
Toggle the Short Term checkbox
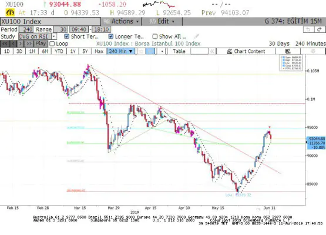pos(66,36)
